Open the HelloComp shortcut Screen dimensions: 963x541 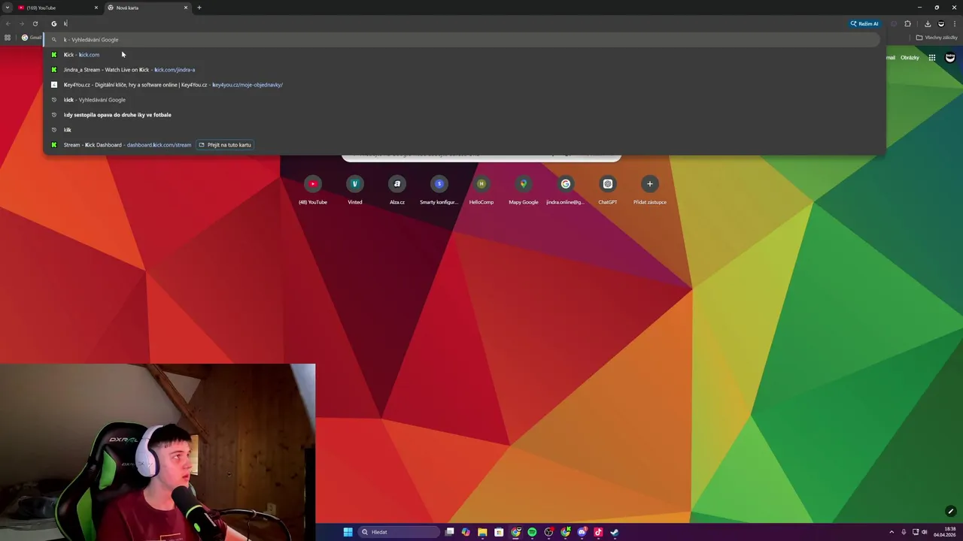[481, 189]
